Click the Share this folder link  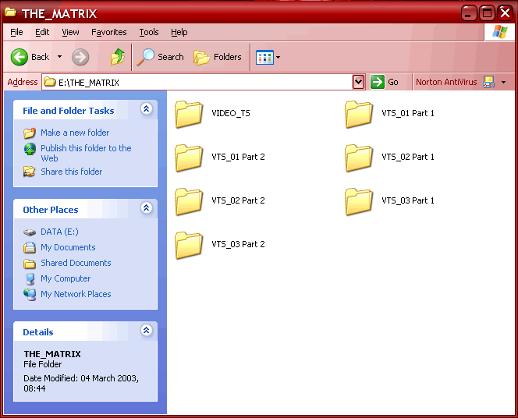click(71, 172)
